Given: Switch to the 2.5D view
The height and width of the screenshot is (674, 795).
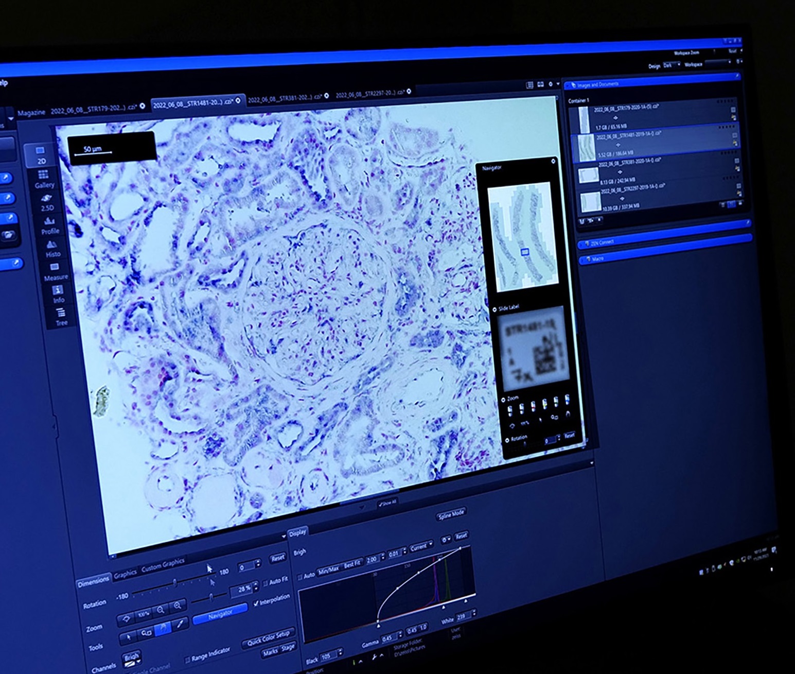Looking at the screenshot, I should tap(47, 202).
